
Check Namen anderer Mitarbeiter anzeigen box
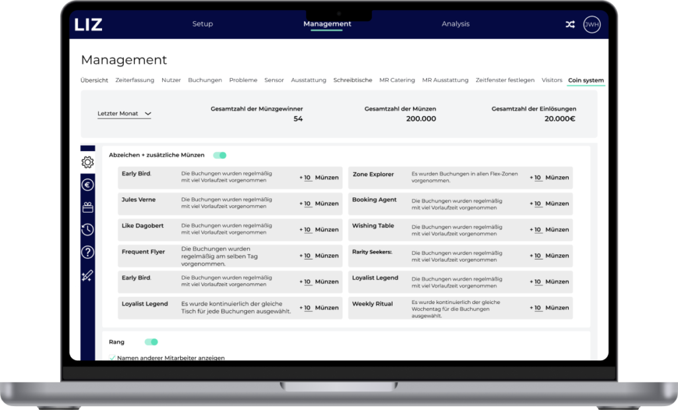(113, 358)
